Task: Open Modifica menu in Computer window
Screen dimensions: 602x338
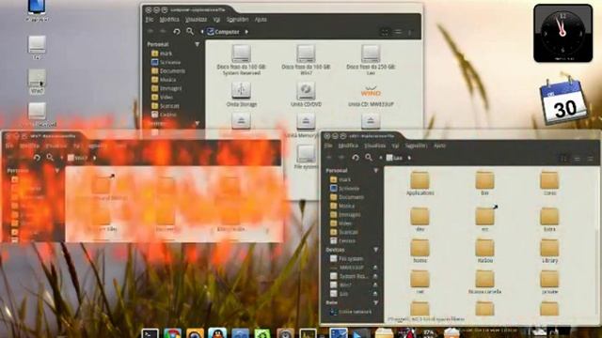Action: (169, 19)
